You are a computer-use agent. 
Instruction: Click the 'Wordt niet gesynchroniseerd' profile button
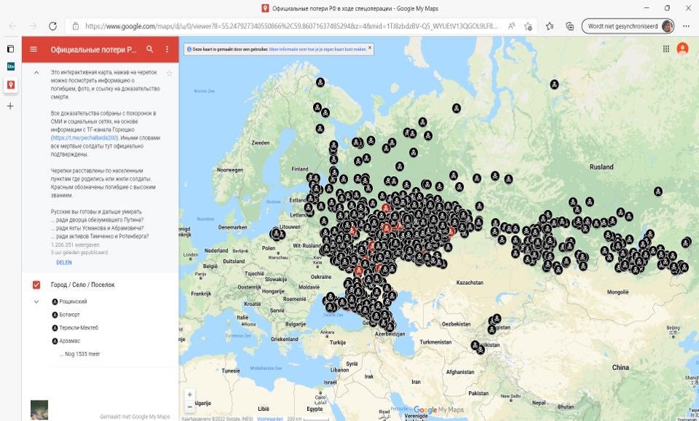click(x=627, y=26)
